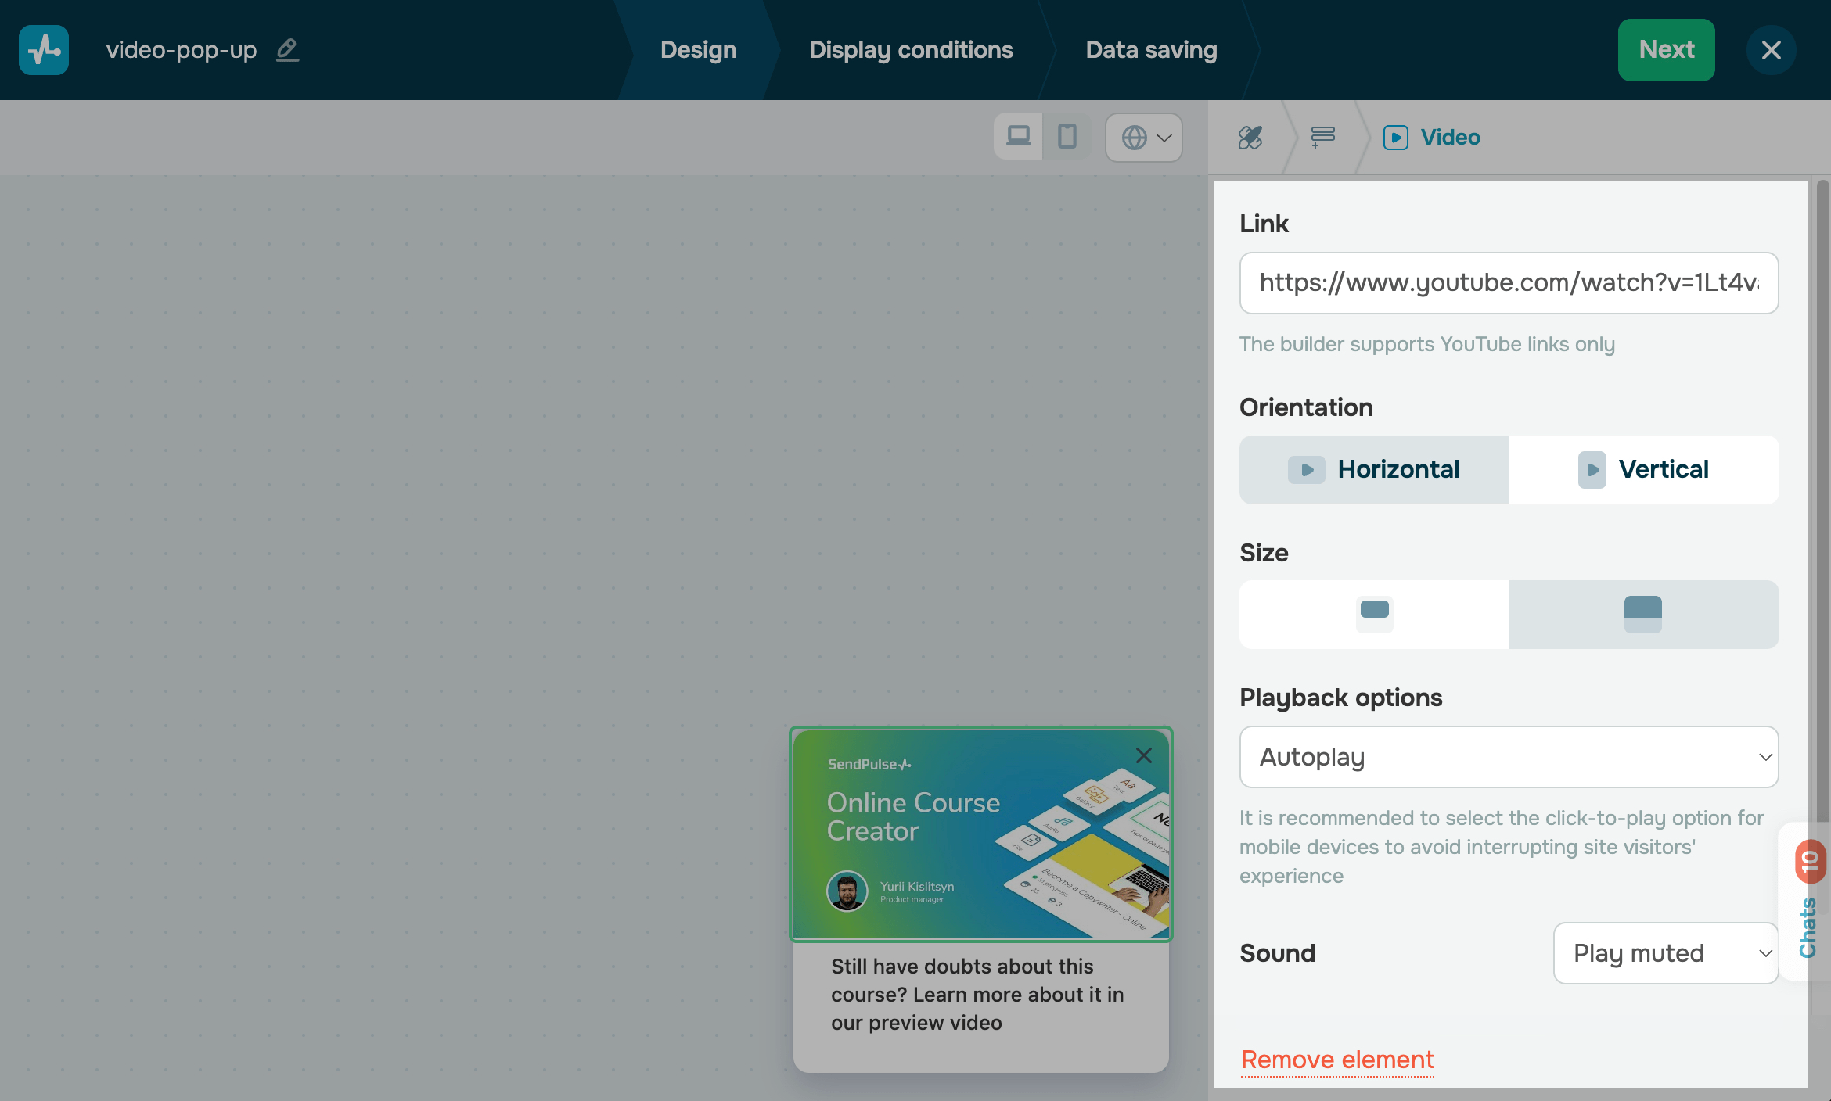The width and height of the screenshot is (1831, 1101).
Task: Click the Remove element link
Action: point(1337,1060)
